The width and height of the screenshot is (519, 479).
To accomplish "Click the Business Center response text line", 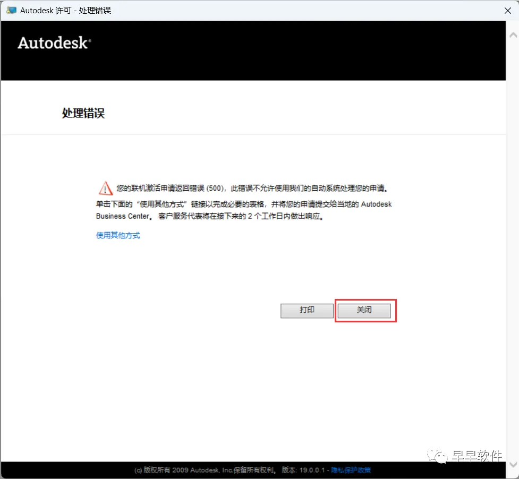I will click(210, 216).
